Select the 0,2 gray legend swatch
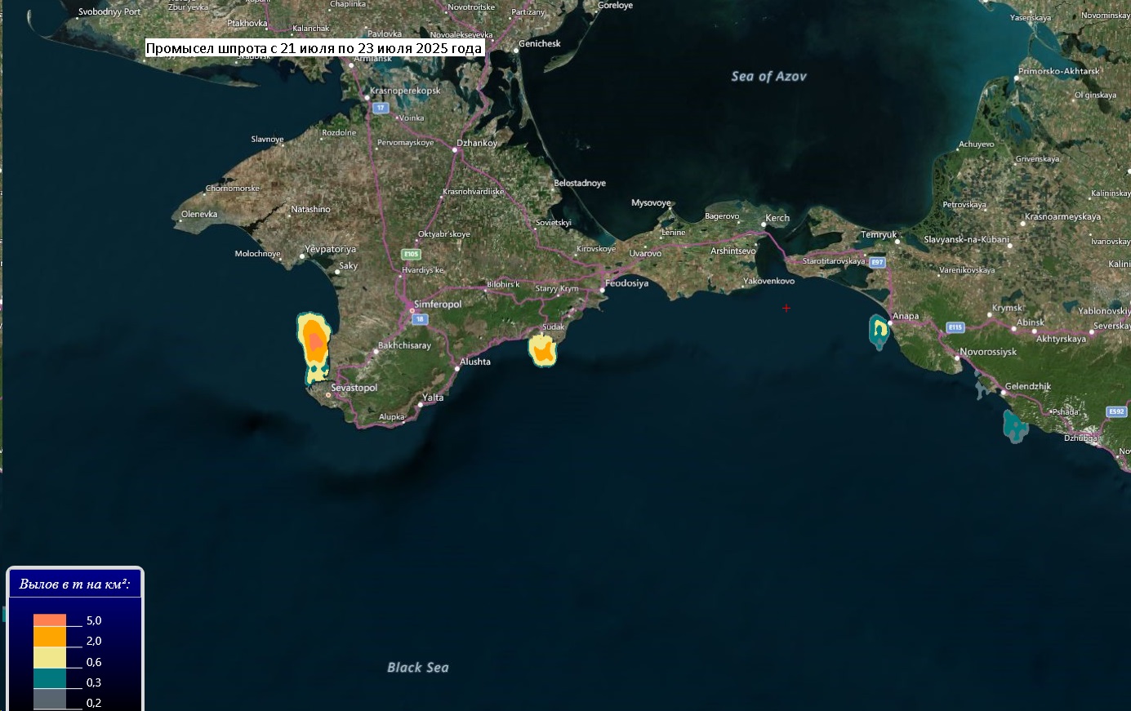The image size is (1131, 711). point(50,699)
